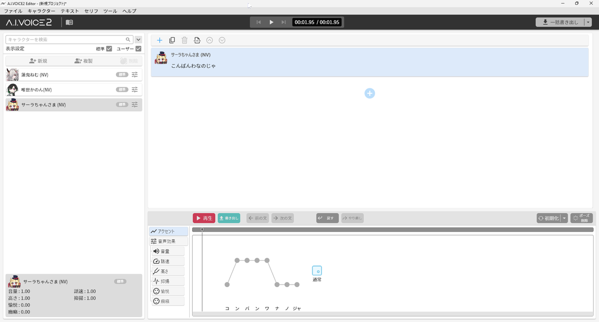Click the 初期化 reset button
The width and height of the screenshot is (599, 322).
[x=550, y=218]
